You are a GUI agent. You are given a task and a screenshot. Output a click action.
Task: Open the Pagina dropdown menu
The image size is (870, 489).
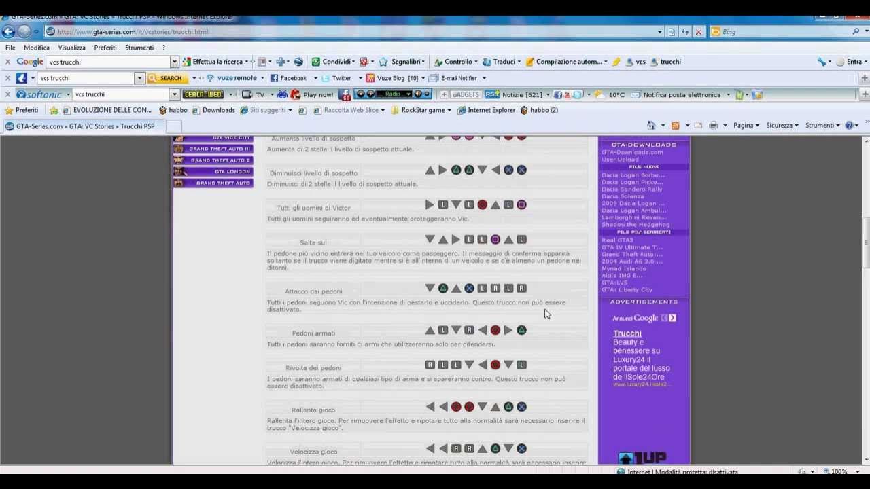[746, 126]
